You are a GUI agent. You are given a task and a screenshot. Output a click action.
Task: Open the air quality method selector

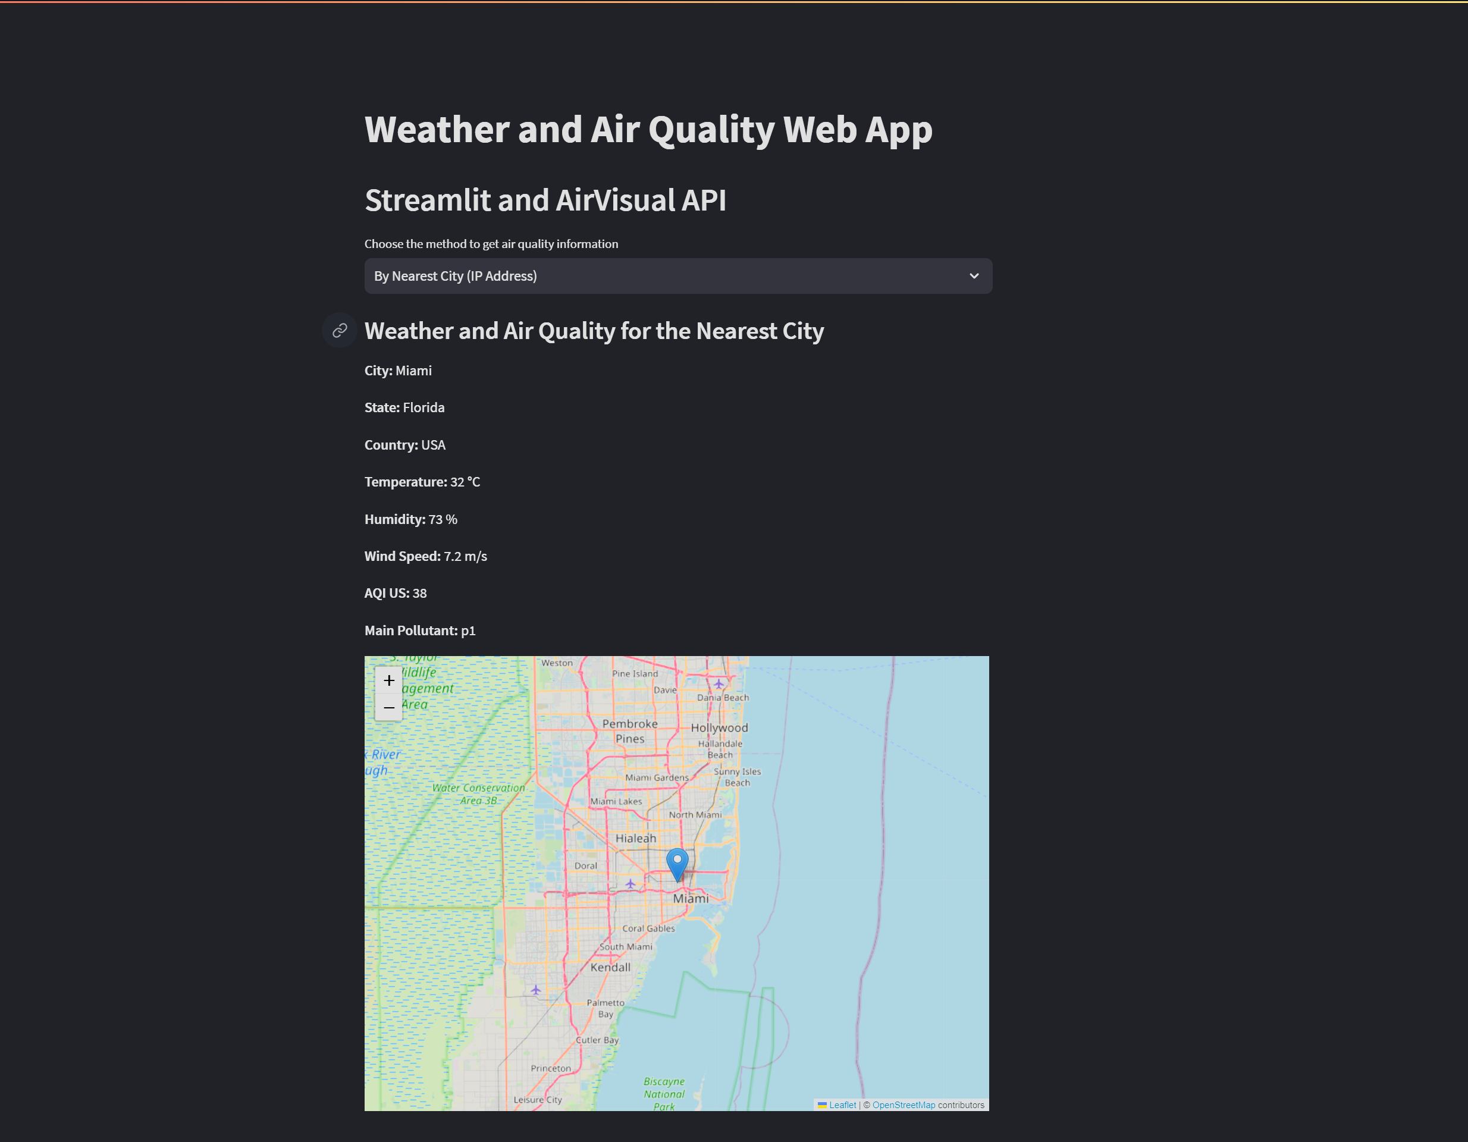[x=677, y=276]
